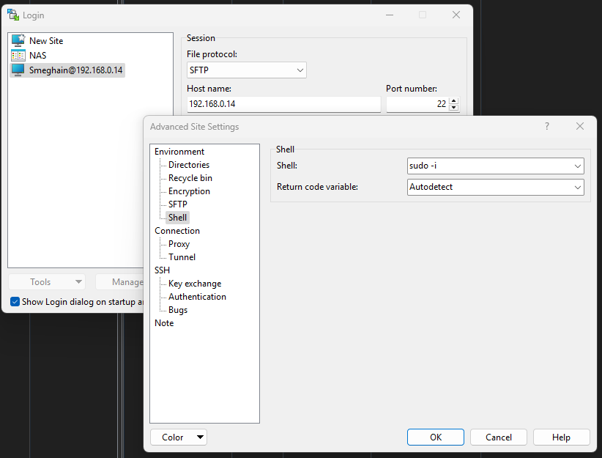Screen dimensions: 602x458
Task: Select Recycle bin in the settings tree
Action: (190, 178)
